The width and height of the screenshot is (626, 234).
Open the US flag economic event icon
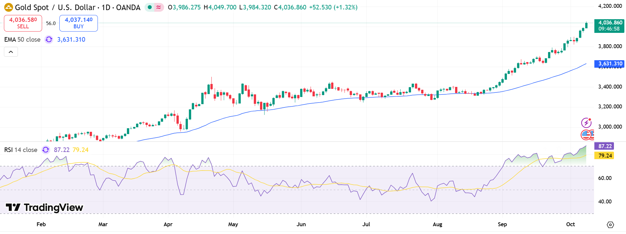coord(586,134)
